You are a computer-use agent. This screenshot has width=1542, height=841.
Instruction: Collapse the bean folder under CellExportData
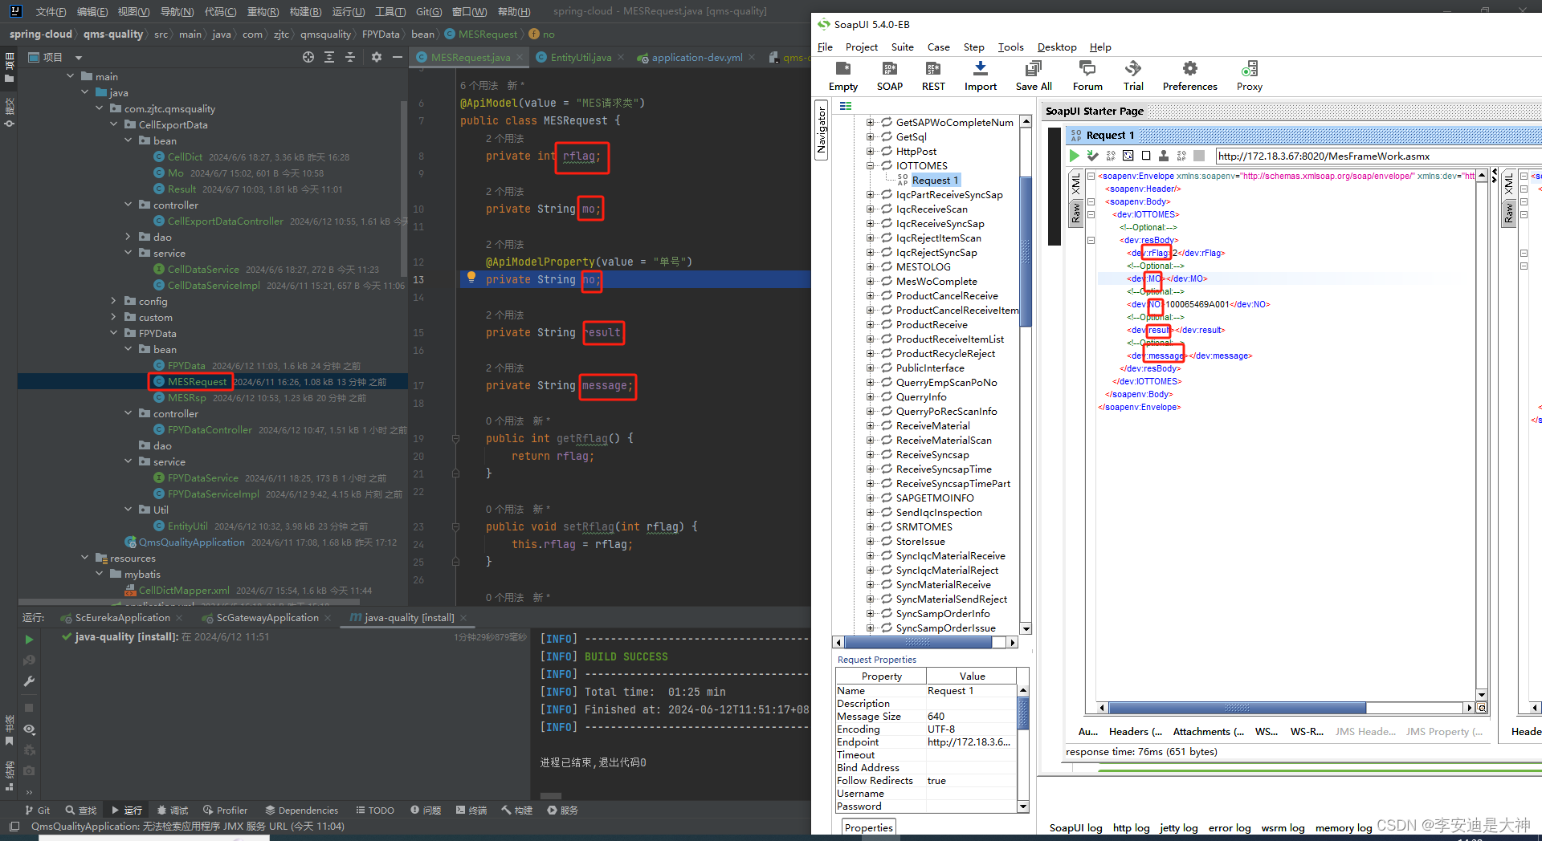coord(128,140)
